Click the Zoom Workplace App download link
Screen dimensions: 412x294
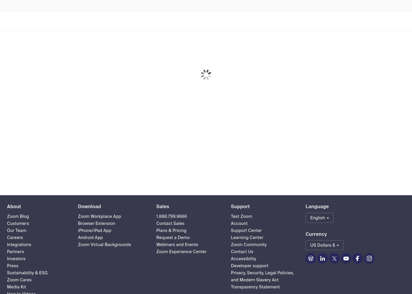(x=99, y=216)
